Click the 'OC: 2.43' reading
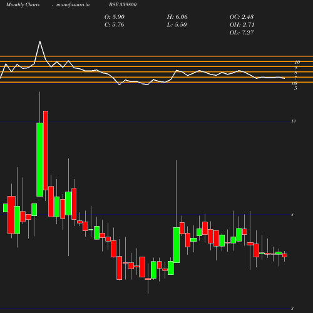The image size is (313, 313). coord(242,17)
